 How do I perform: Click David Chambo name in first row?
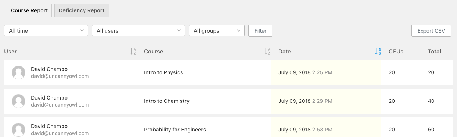click(x=49, y=69)
